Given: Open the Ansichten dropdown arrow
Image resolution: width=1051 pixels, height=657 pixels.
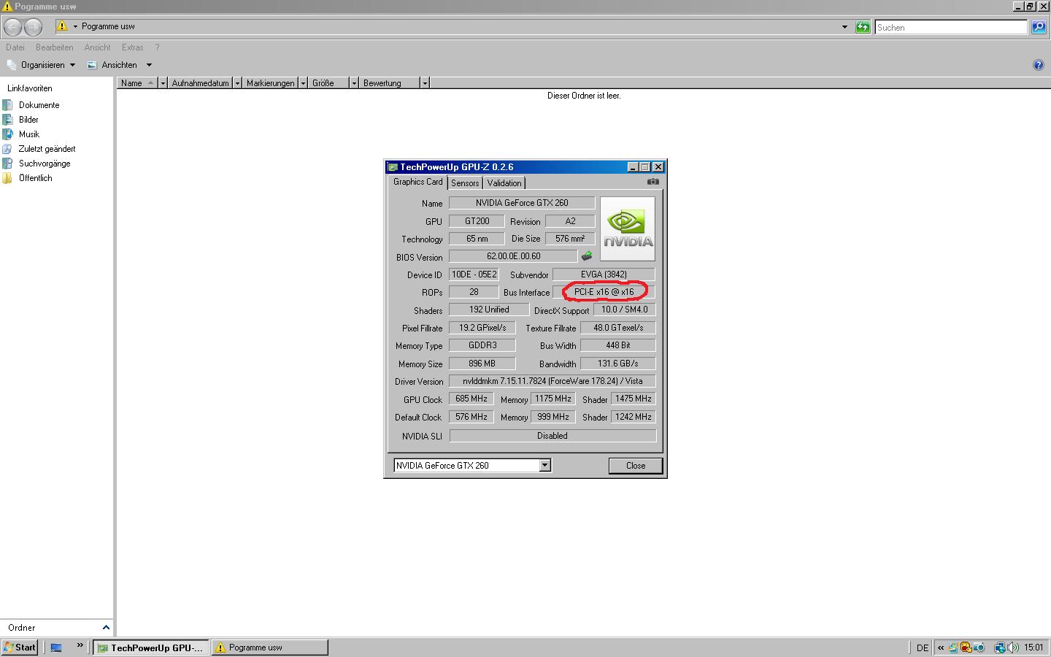Looking at the screenshot, I should (x=149, y=65).
